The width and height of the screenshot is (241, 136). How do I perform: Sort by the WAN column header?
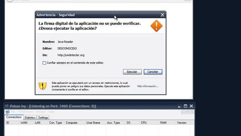click(x=26, y=123)
